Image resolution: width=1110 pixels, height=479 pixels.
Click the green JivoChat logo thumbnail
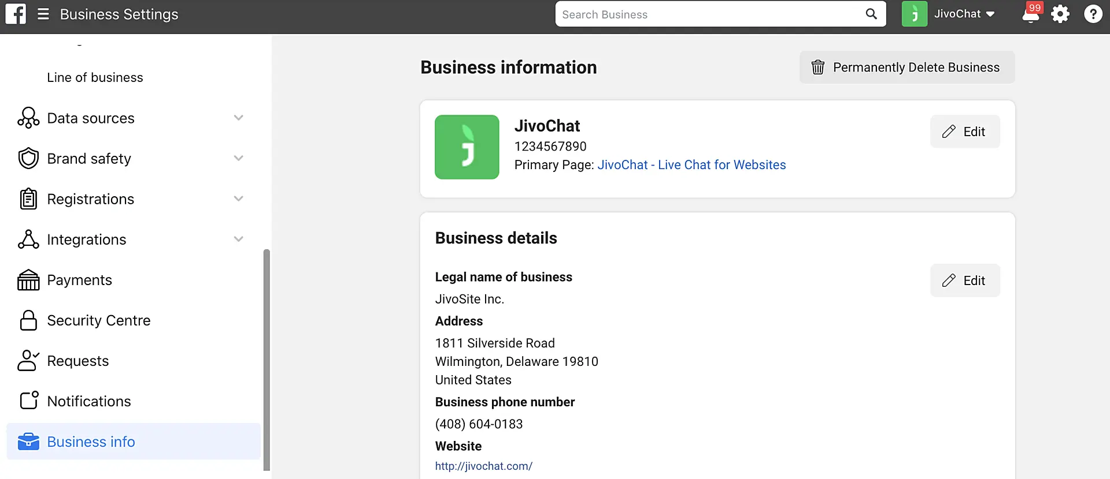[467, 147]
